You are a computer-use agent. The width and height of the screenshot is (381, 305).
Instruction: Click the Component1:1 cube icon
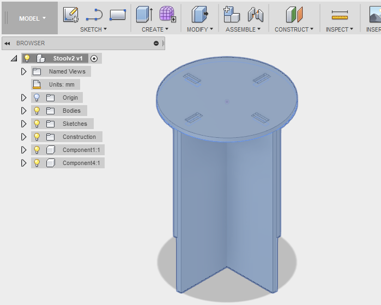[x=51, y=150]
